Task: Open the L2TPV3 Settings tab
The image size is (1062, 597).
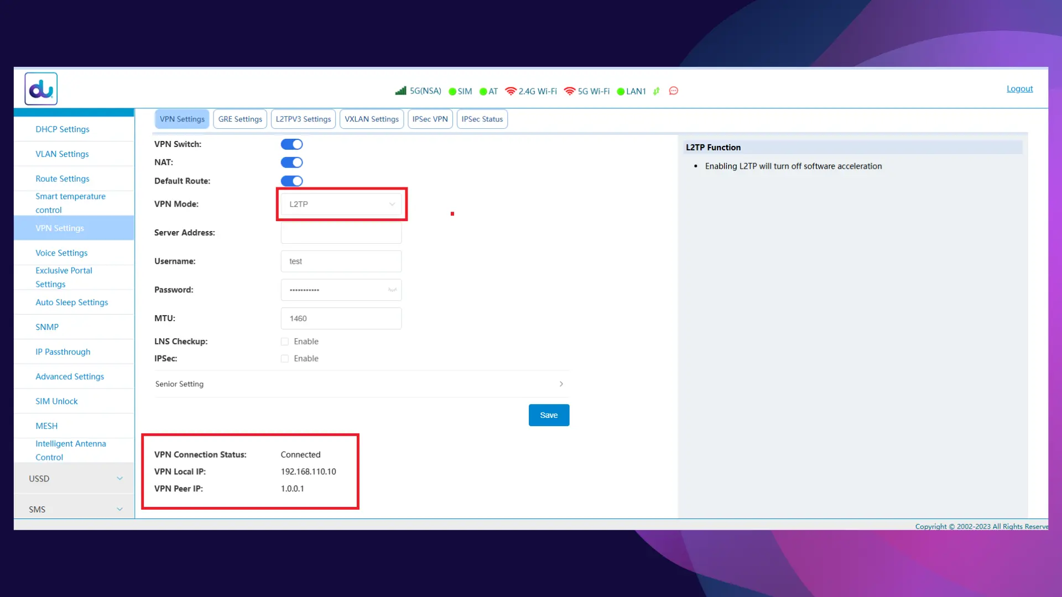Action: point(303,119)
